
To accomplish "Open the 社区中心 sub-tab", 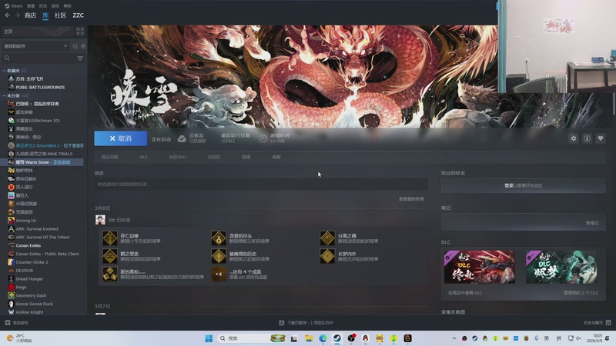I will coord(178,157).
